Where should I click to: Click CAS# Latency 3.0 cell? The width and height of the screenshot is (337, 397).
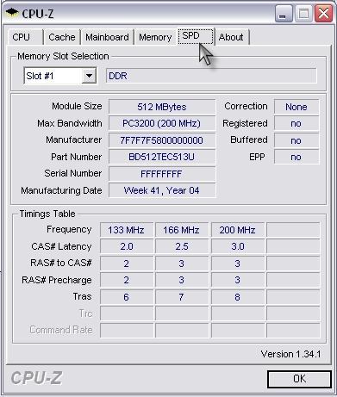point(238,246)
